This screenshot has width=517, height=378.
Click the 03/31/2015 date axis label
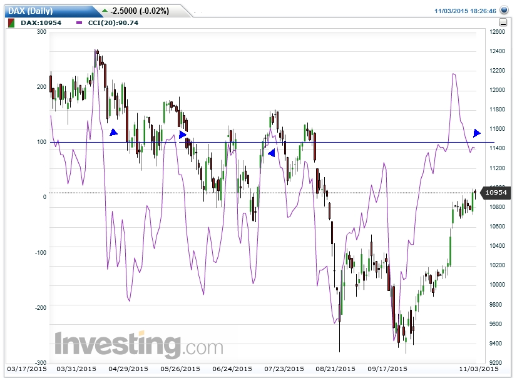click(x=76, y=369)
